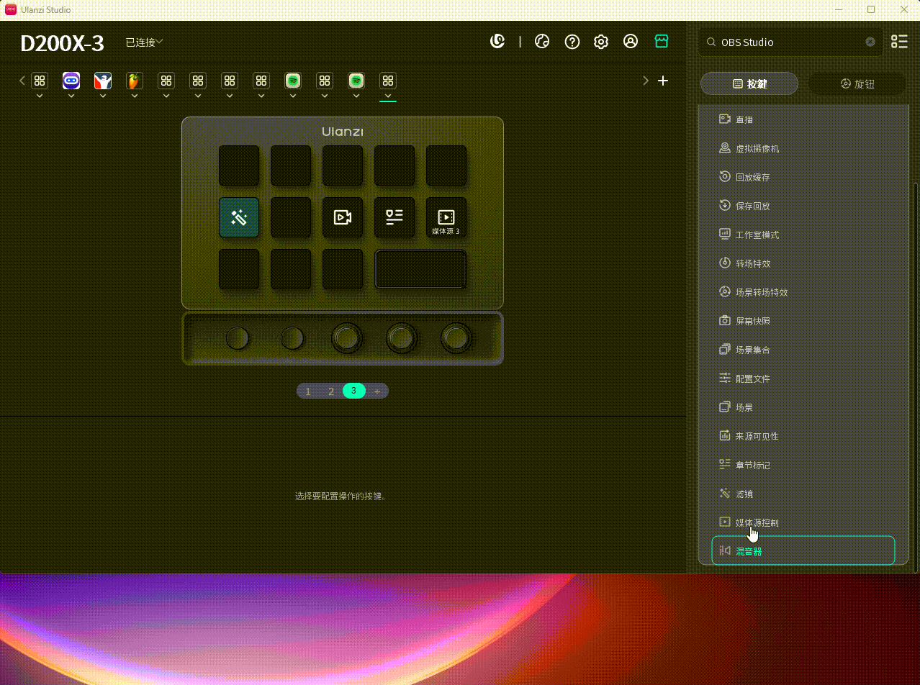Click the camera recording key on device
Viewport: 920px width, 685px height.
(343, 217)
